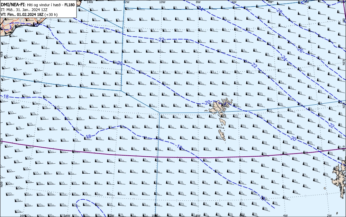
Task: Select the FL180 flight level label
Action: (x=70, y=5)
